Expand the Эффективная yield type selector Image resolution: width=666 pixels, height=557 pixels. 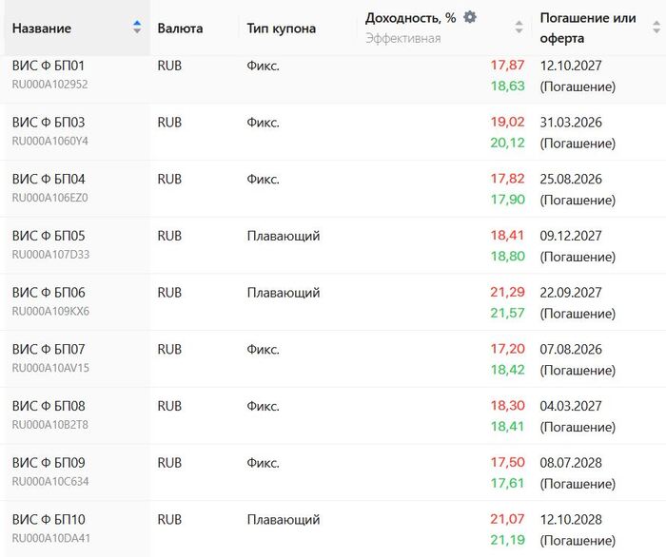click(403, 39)
